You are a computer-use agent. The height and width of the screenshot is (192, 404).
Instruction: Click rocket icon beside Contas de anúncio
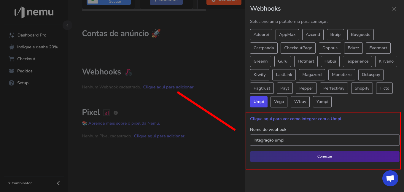[x=156, y=33]
